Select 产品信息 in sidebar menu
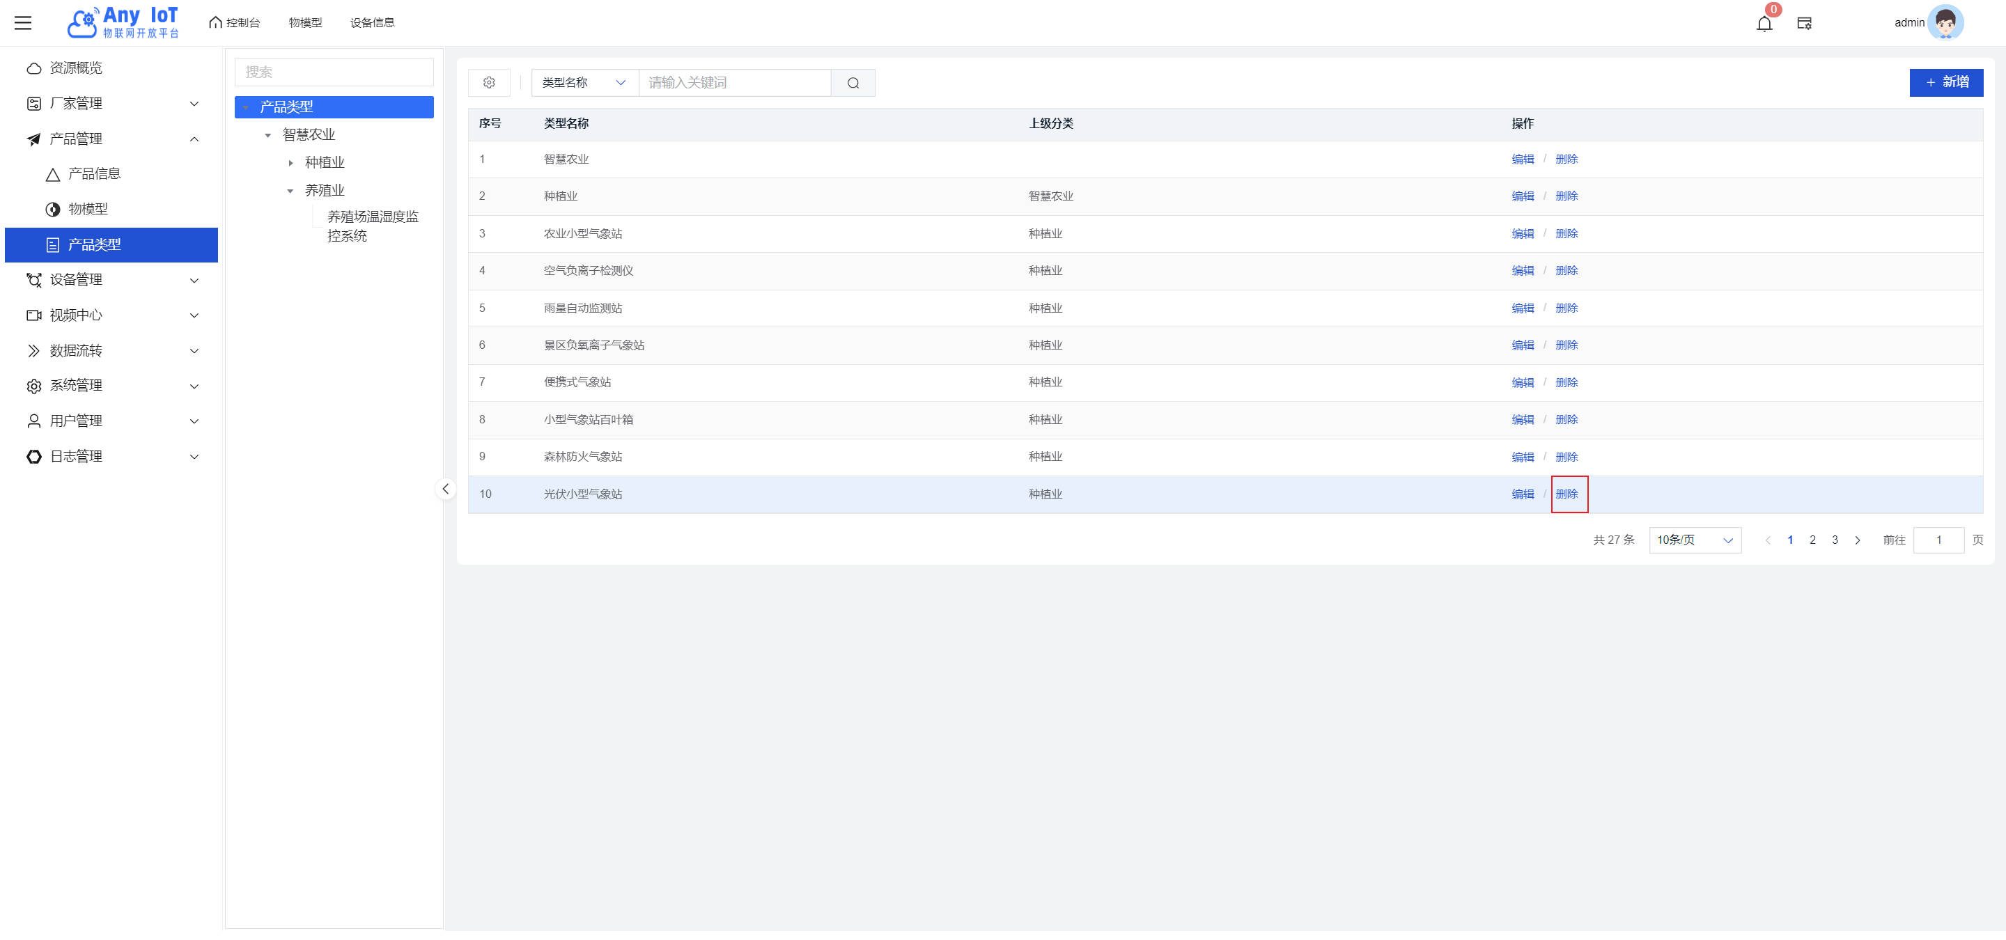The height and width of the screenshot is (940, 2006). point(94,173)
